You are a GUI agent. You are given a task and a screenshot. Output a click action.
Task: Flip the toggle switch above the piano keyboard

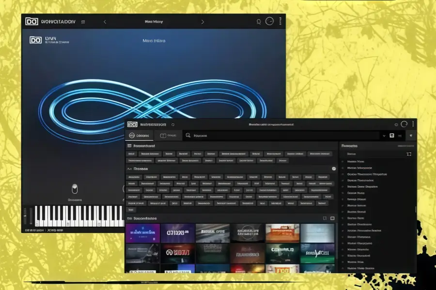(x=75, y=188)
